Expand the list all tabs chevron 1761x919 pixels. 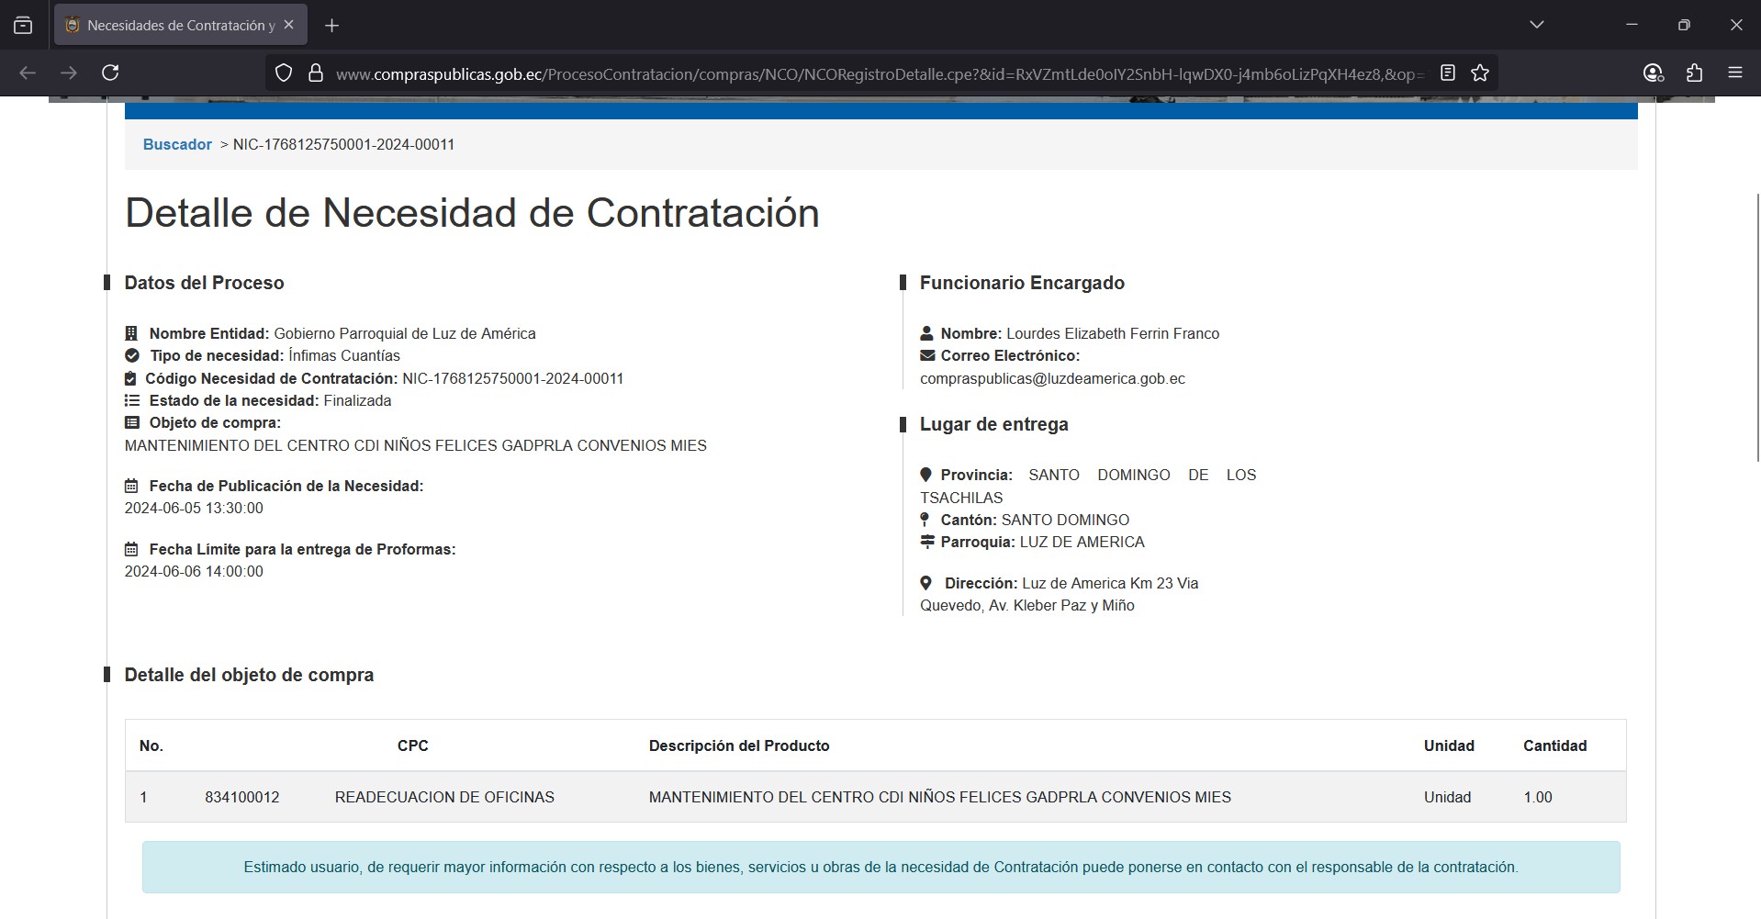pos(1537,25)
